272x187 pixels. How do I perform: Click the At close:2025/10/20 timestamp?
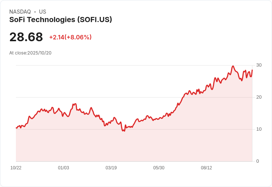click(x=30, y=53)
